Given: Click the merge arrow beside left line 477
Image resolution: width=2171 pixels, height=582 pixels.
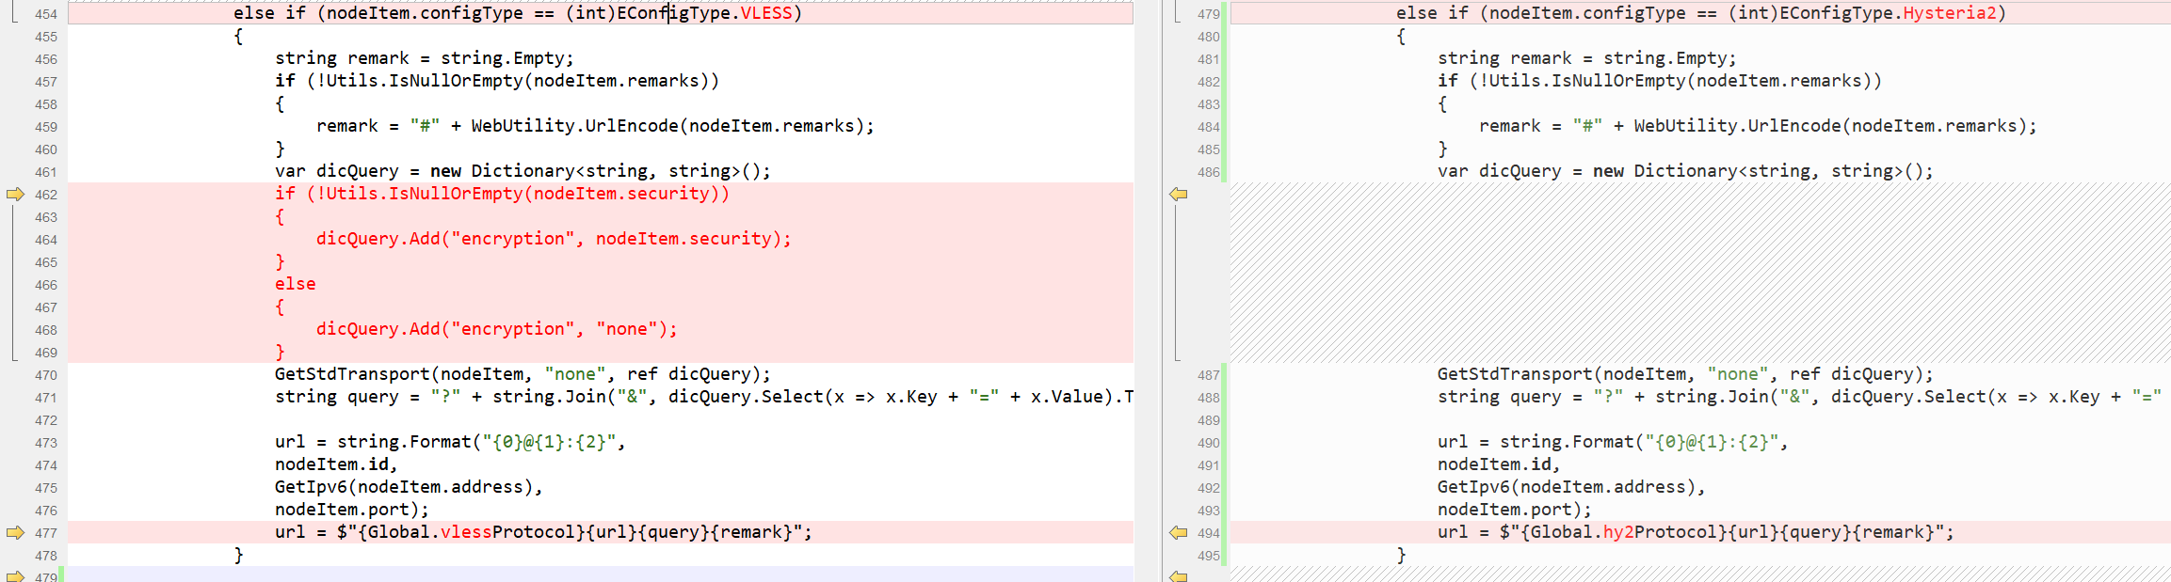Looking at the screenshot, I should [x=15, y=533].
